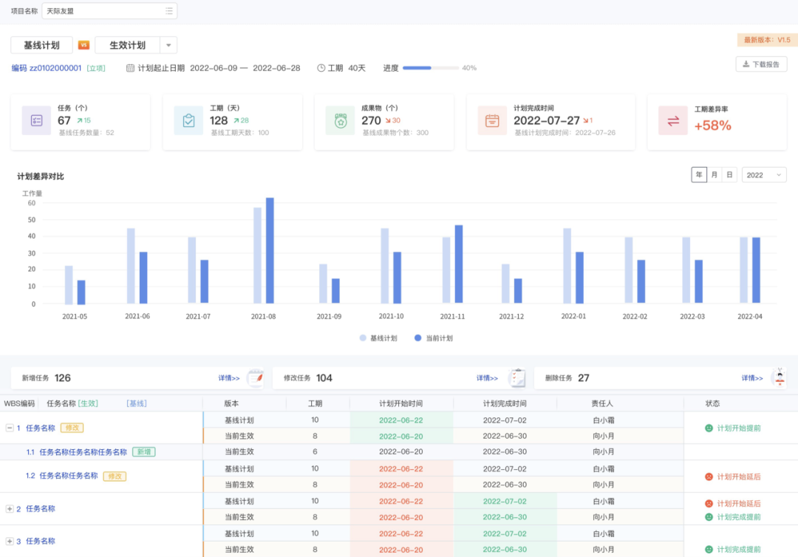Click the 计划完成时间 column header
798x557 pixels.
pos(505,403)
